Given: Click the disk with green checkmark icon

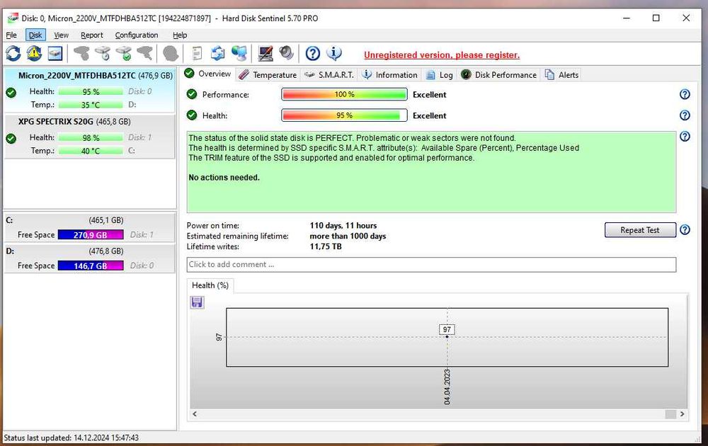Looking at the screenshot, I should point(124,54).
